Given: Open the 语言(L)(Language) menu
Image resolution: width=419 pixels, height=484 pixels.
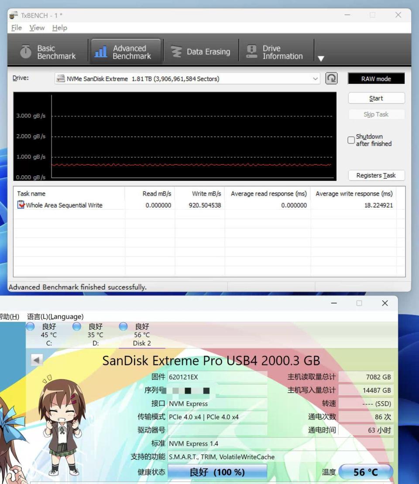Looking at the screenshot, I should (55, 317).
